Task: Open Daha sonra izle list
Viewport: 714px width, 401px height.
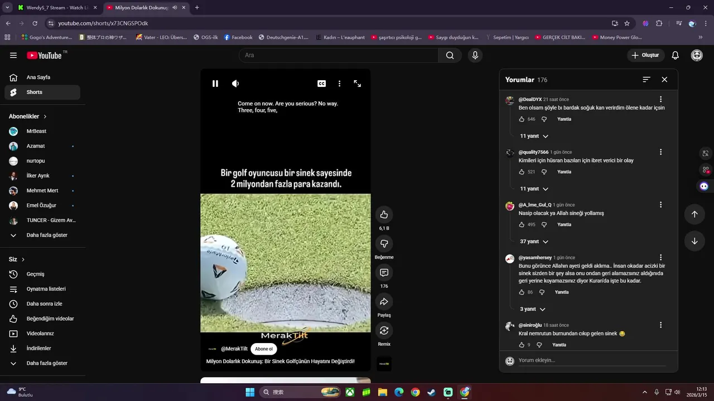Action: (42, 304)
